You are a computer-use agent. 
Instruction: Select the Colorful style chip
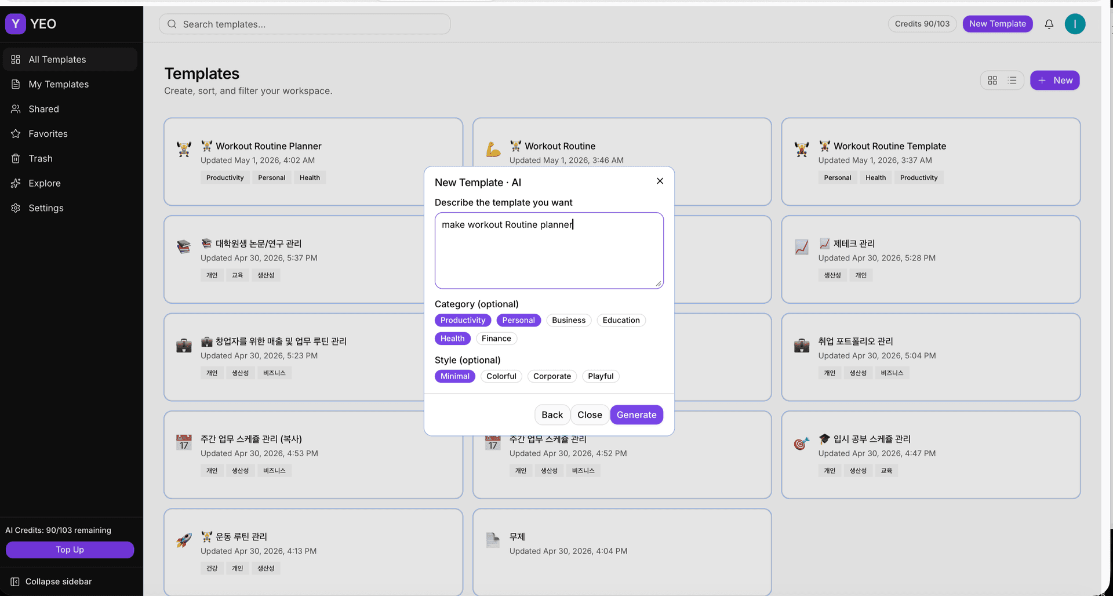501,376
